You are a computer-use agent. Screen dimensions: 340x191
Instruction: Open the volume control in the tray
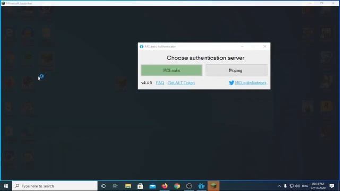click(x=297, y=186)
